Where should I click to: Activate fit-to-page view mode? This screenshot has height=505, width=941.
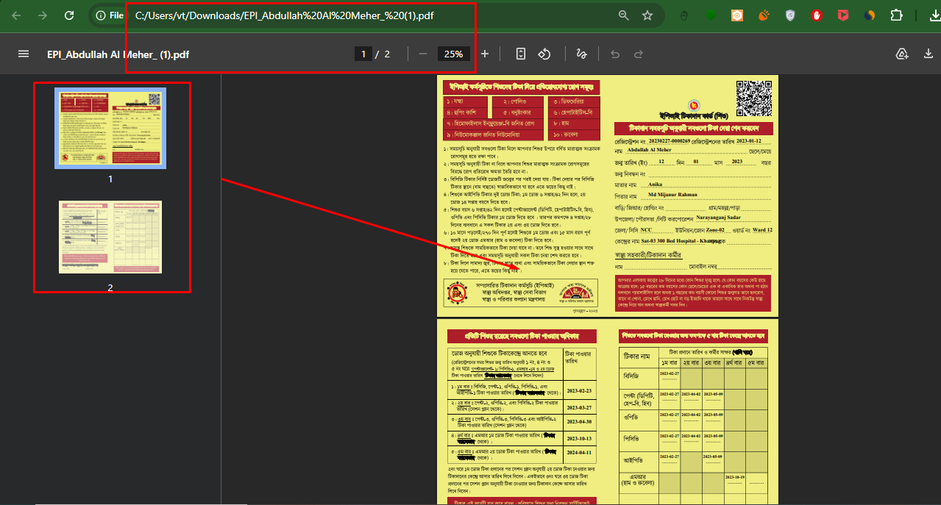coord(520,54)
